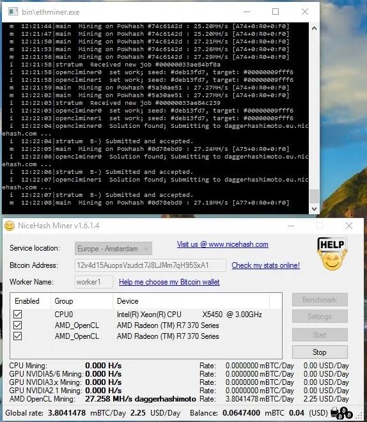Close the NiceHash Miner window

tap(349, 226)
